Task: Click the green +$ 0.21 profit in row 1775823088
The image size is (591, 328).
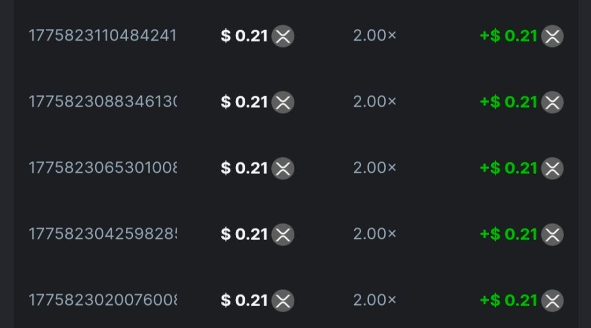Action: [509, 103]
